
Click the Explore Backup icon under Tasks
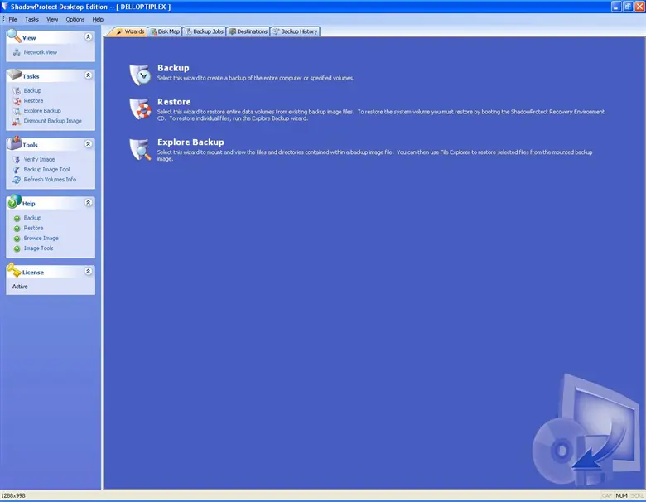point(17,111)
